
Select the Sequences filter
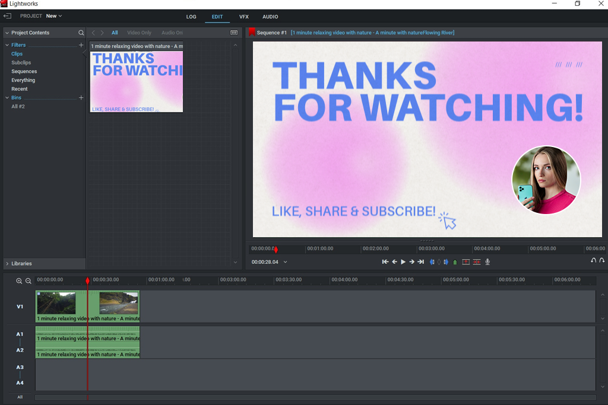point(24,71)
